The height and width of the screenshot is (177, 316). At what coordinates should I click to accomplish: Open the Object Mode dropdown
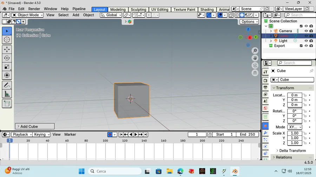tap(27, 15)
